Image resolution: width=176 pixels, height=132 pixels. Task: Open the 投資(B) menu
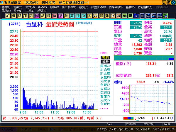84,7
